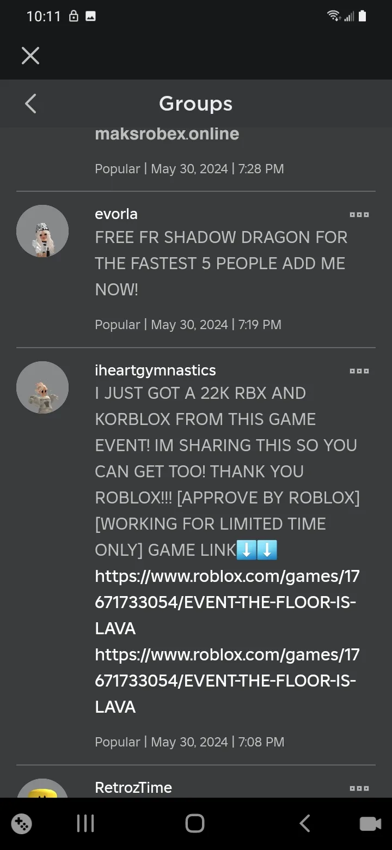Tap RetrozTime's yellow avatar thumbnail

[42, 789]
